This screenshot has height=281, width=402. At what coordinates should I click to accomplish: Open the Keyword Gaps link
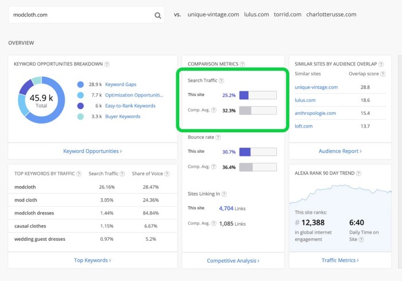pyautogui.click(x=121, y=84)
